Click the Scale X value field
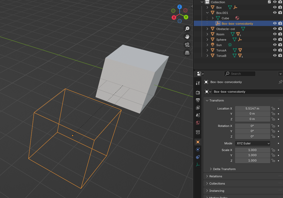Screen dimensions: 283x198 click(252, 150)
